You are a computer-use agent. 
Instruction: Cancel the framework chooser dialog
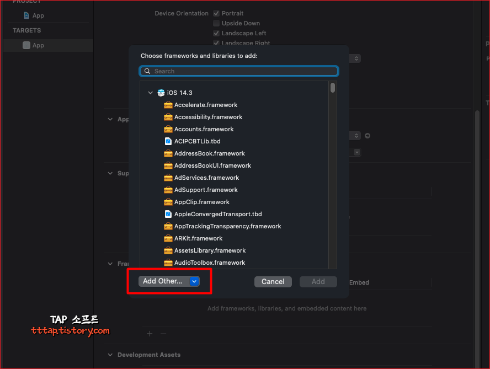point(273,281)
